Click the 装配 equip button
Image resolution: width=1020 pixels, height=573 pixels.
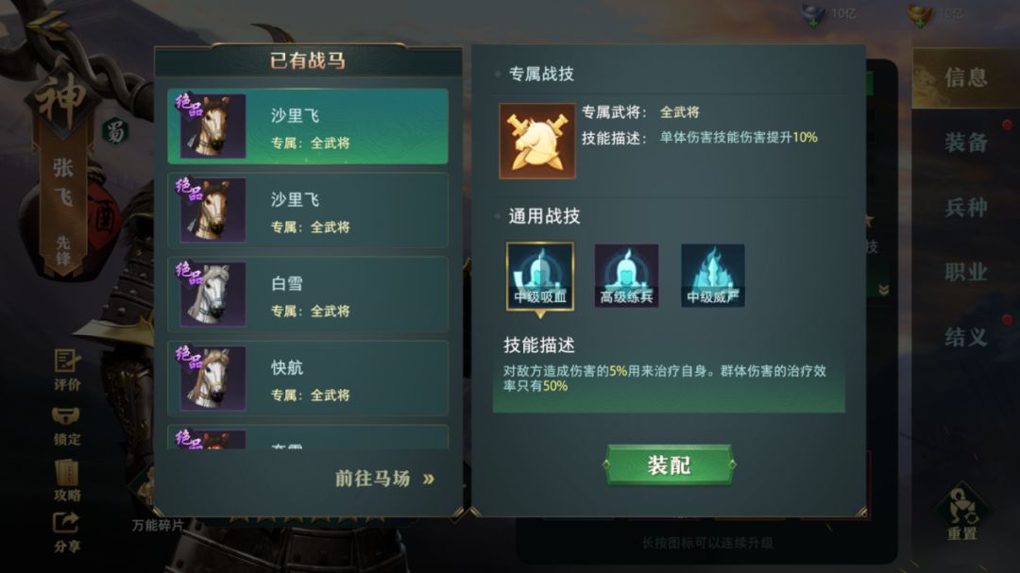click(669, 464)
